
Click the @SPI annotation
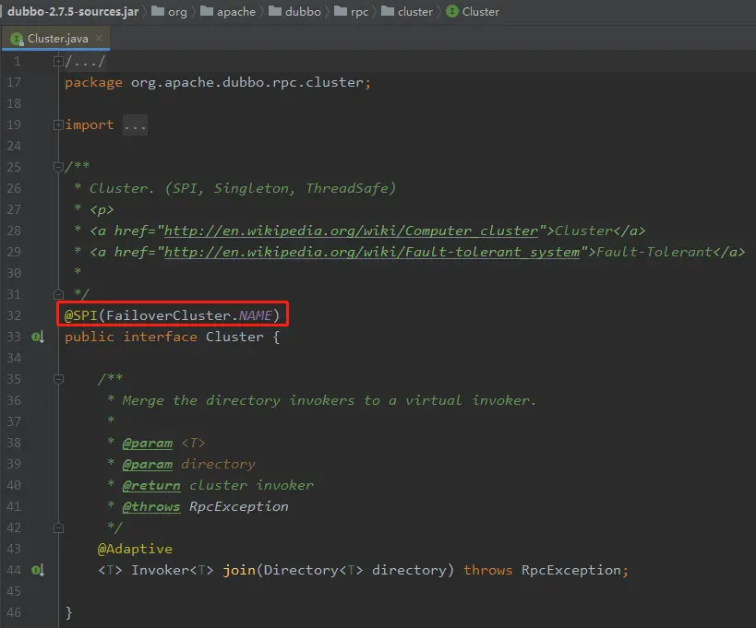point(81,315)
